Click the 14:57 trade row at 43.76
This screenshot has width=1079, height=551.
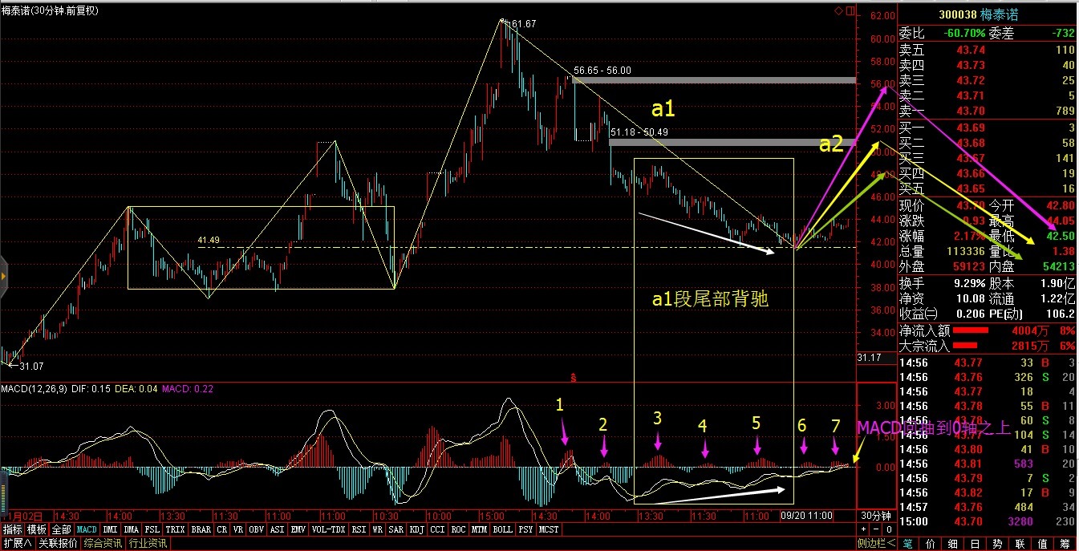(x=988, y=507)
